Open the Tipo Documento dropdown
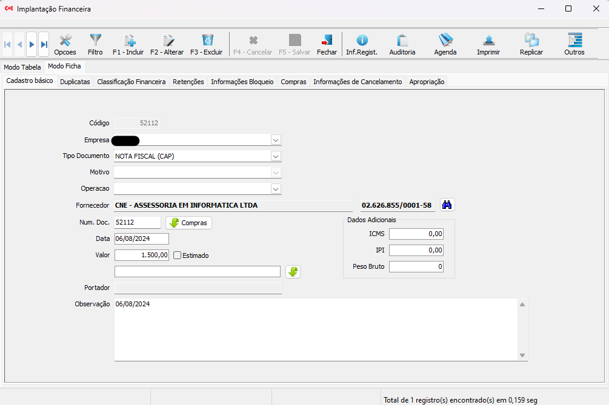The height and width of the screenshot is (405, 609). (x=276, y=156)
